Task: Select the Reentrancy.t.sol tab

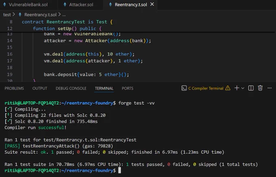Action: click(131, 4)
